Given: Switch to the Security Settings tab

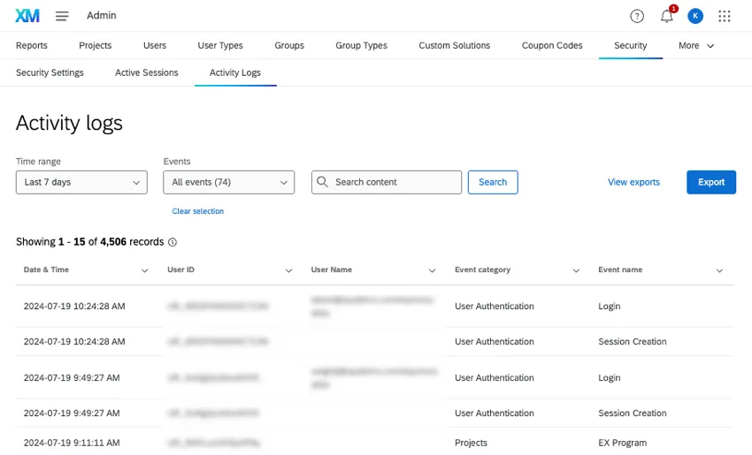Looking at the screenshot, I should [x=50, y=72].
